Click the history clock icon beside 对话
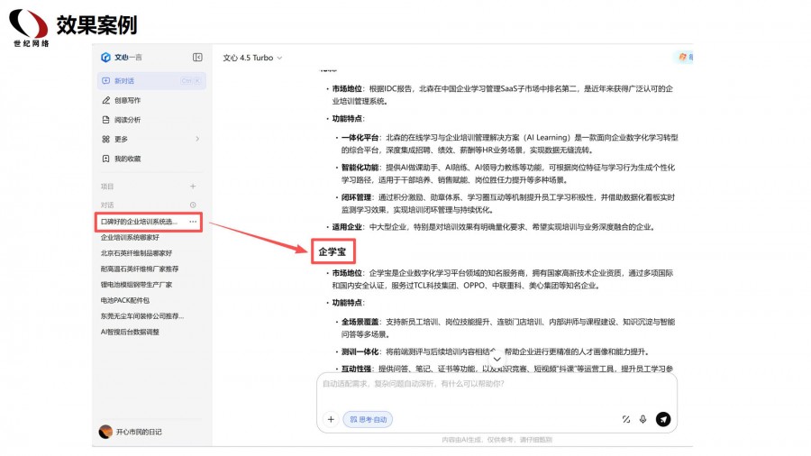The image size is (811, 456). pyautogui.click(x=193, y=205)
